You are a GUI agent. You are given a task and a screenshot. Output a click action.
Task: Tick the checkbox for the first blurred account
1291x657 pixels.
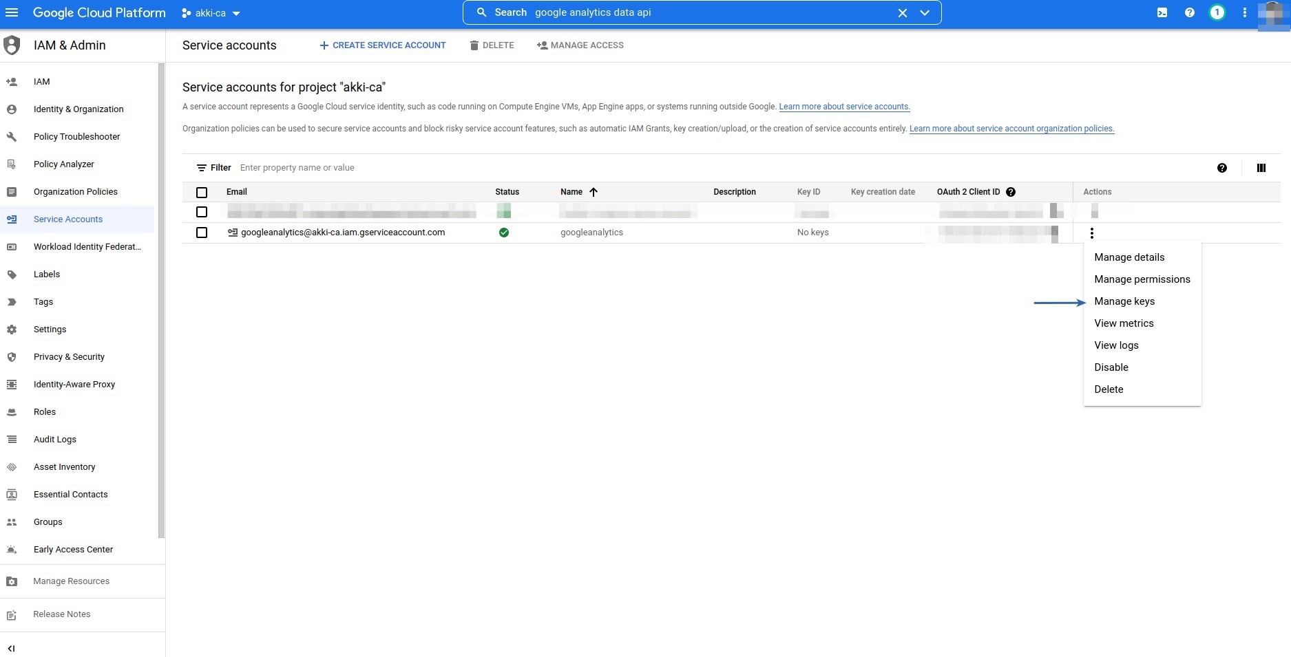(202, 212)
